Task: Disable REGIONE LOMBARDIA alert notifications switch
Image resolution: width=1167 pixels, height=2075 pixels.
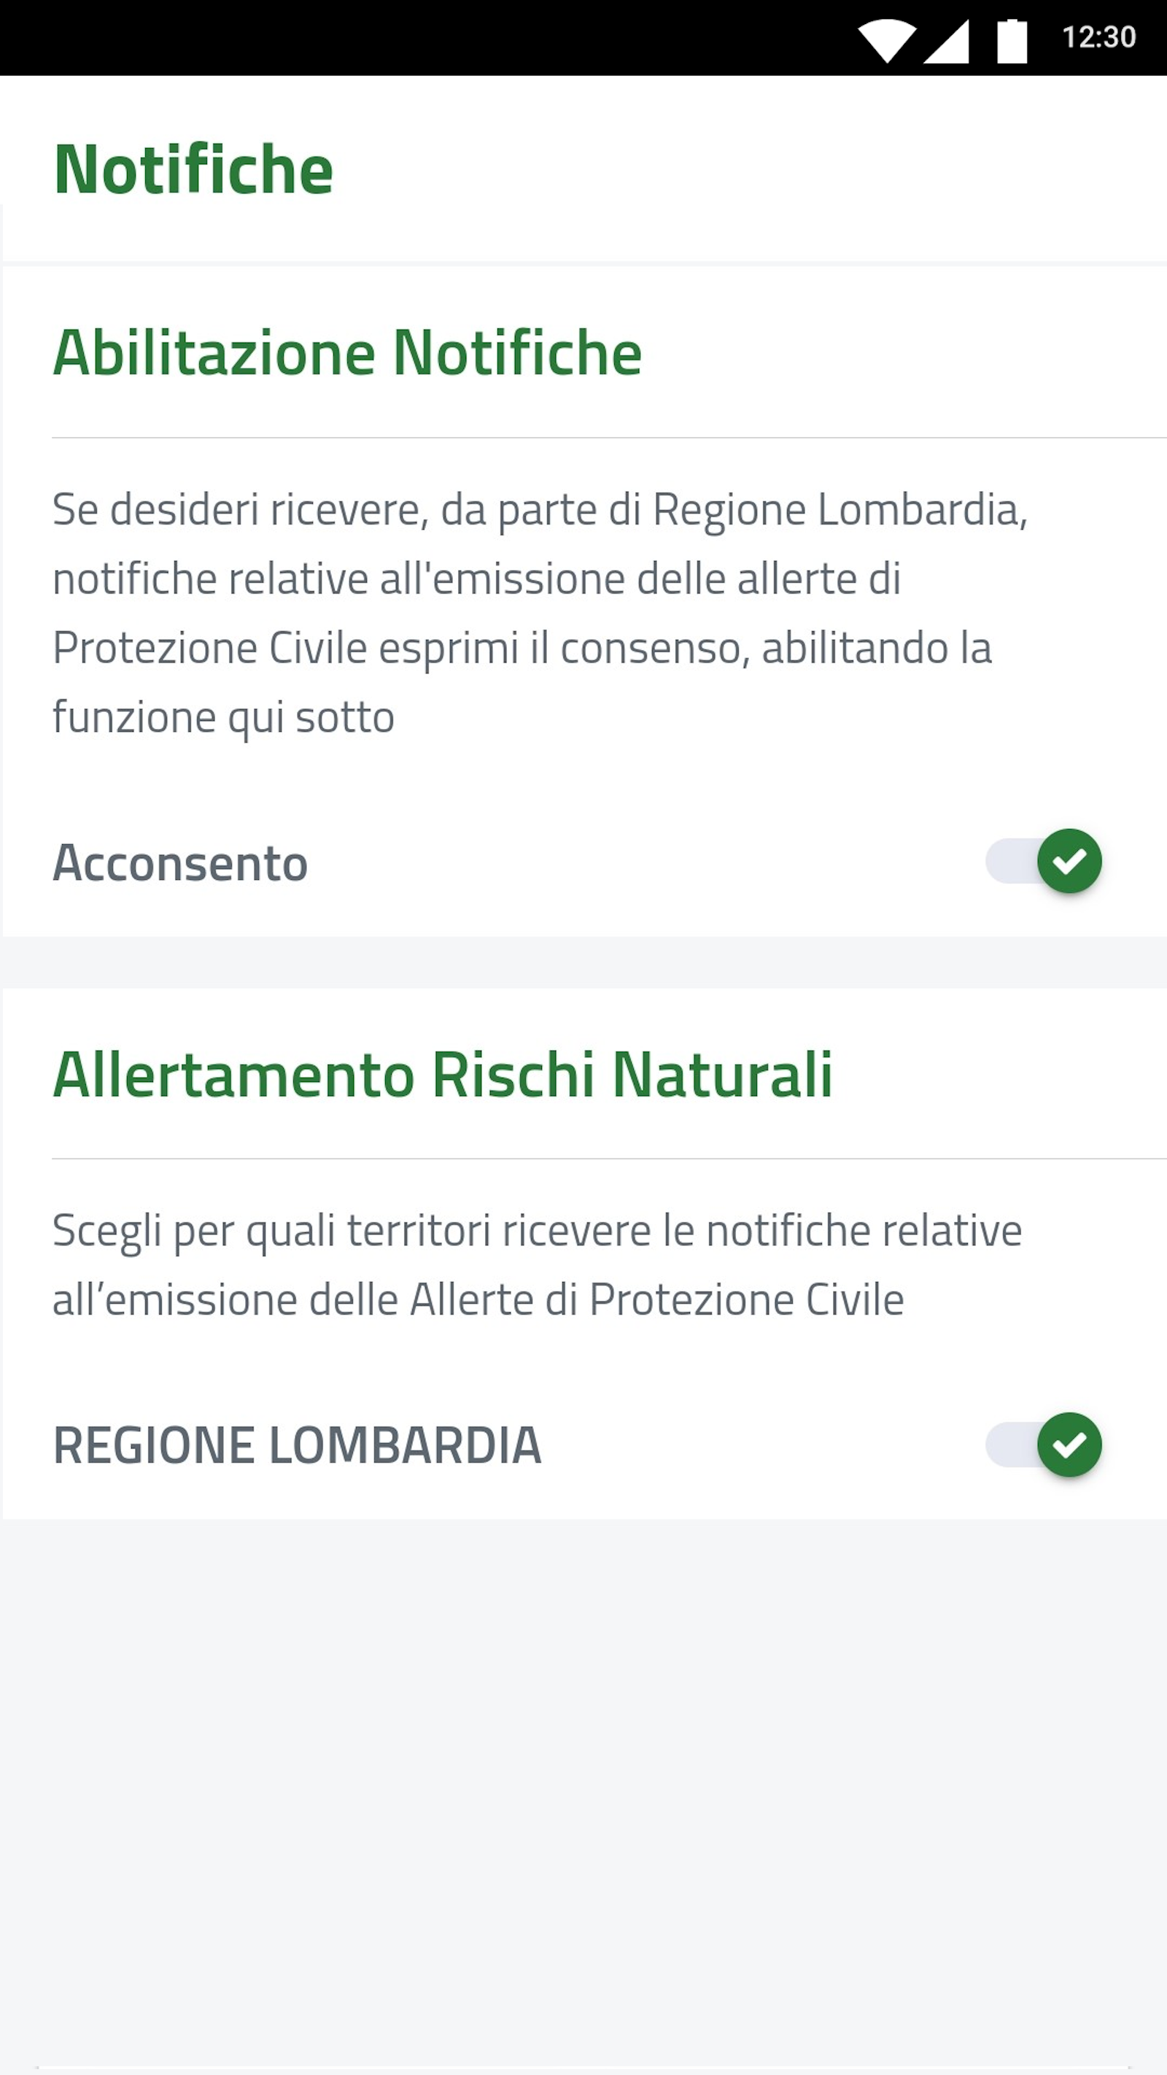Action: (1044, 1445)
